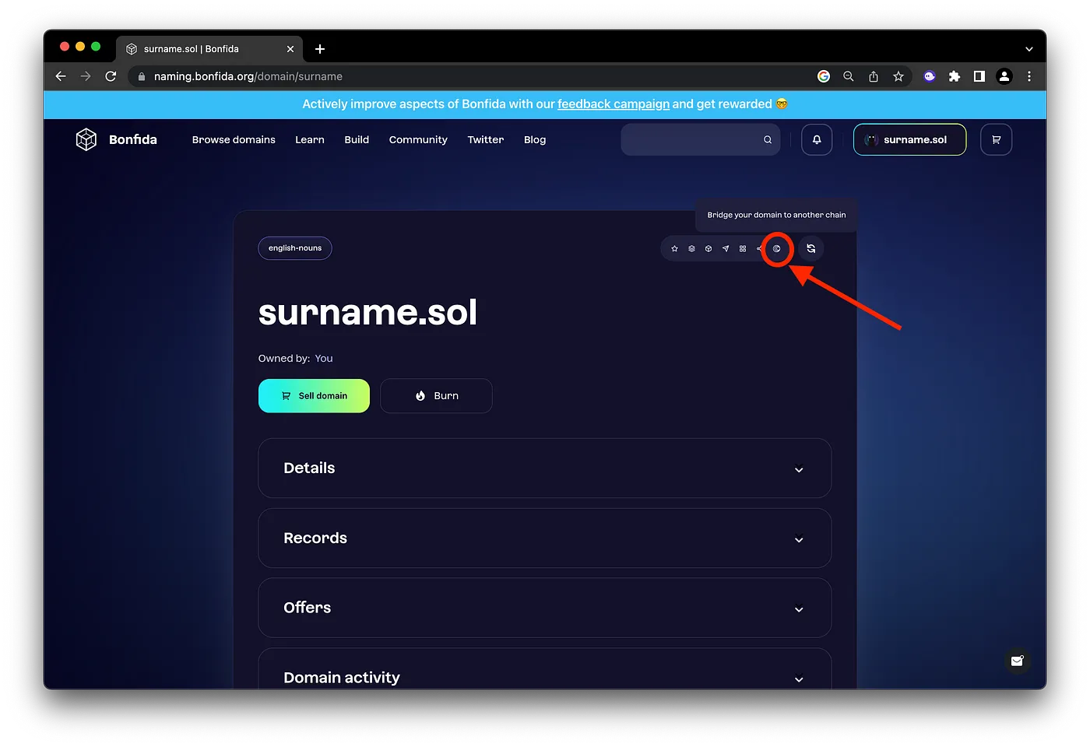Image resolution: width=1090 pixels, height=747 pixels.
Task: Open the Blog nav link
Action: point(535,140)
